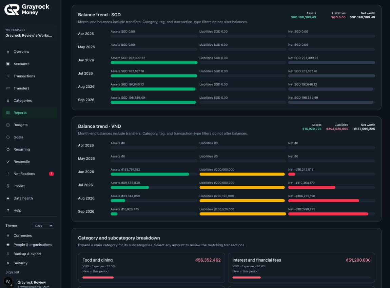Click the Balance trend · VND heading
Image resolution: width=390 pixels, height=288 pixels.
tap(99, 126)
